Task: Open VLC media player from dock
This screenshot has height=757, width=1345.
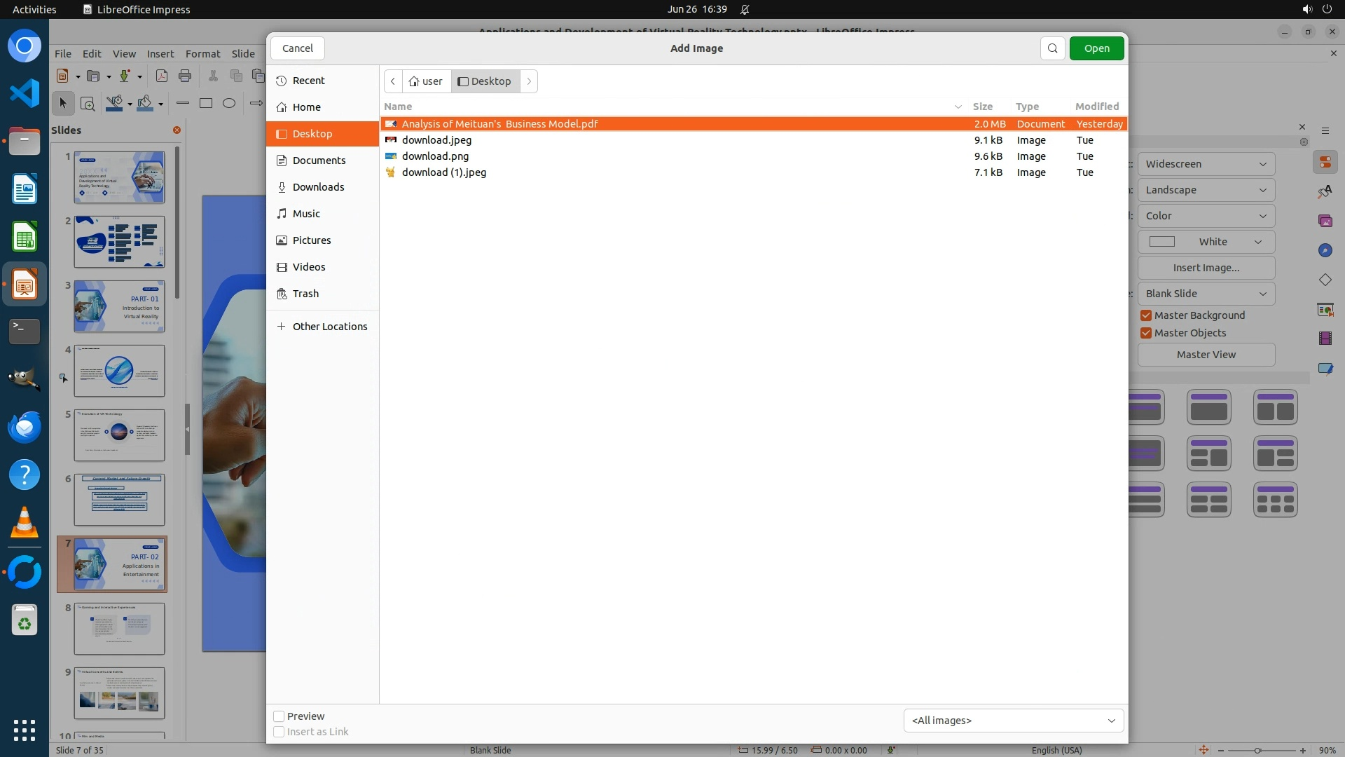Action: click(x=25, y=522)
